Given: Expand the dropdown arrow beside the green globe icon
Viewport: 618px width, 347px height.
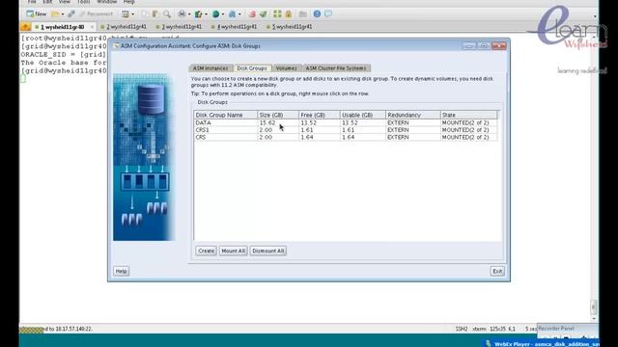Looking at the screenshot, I should [x=223, y=14].
